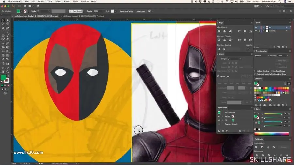This screenshot has height=165, width=294.
Task: Switch to the second skillshare_icons.ai document tab
Action: [x=83, y=16]
